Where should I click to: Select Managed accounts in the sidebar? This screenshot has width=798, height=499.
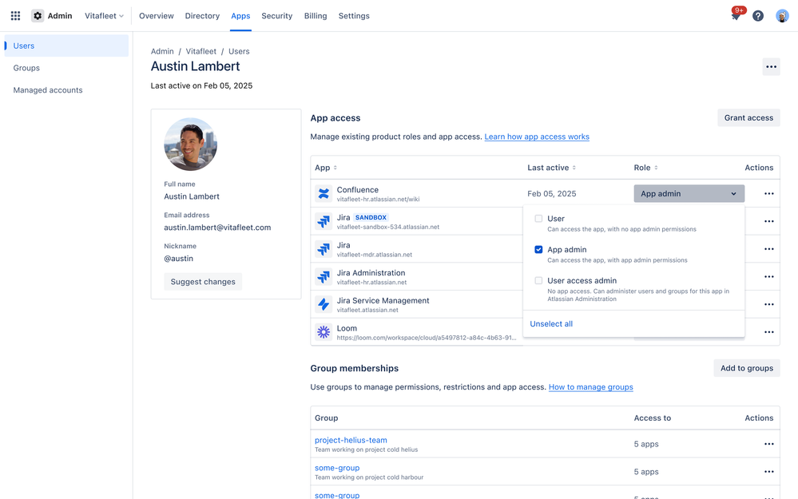66,90
